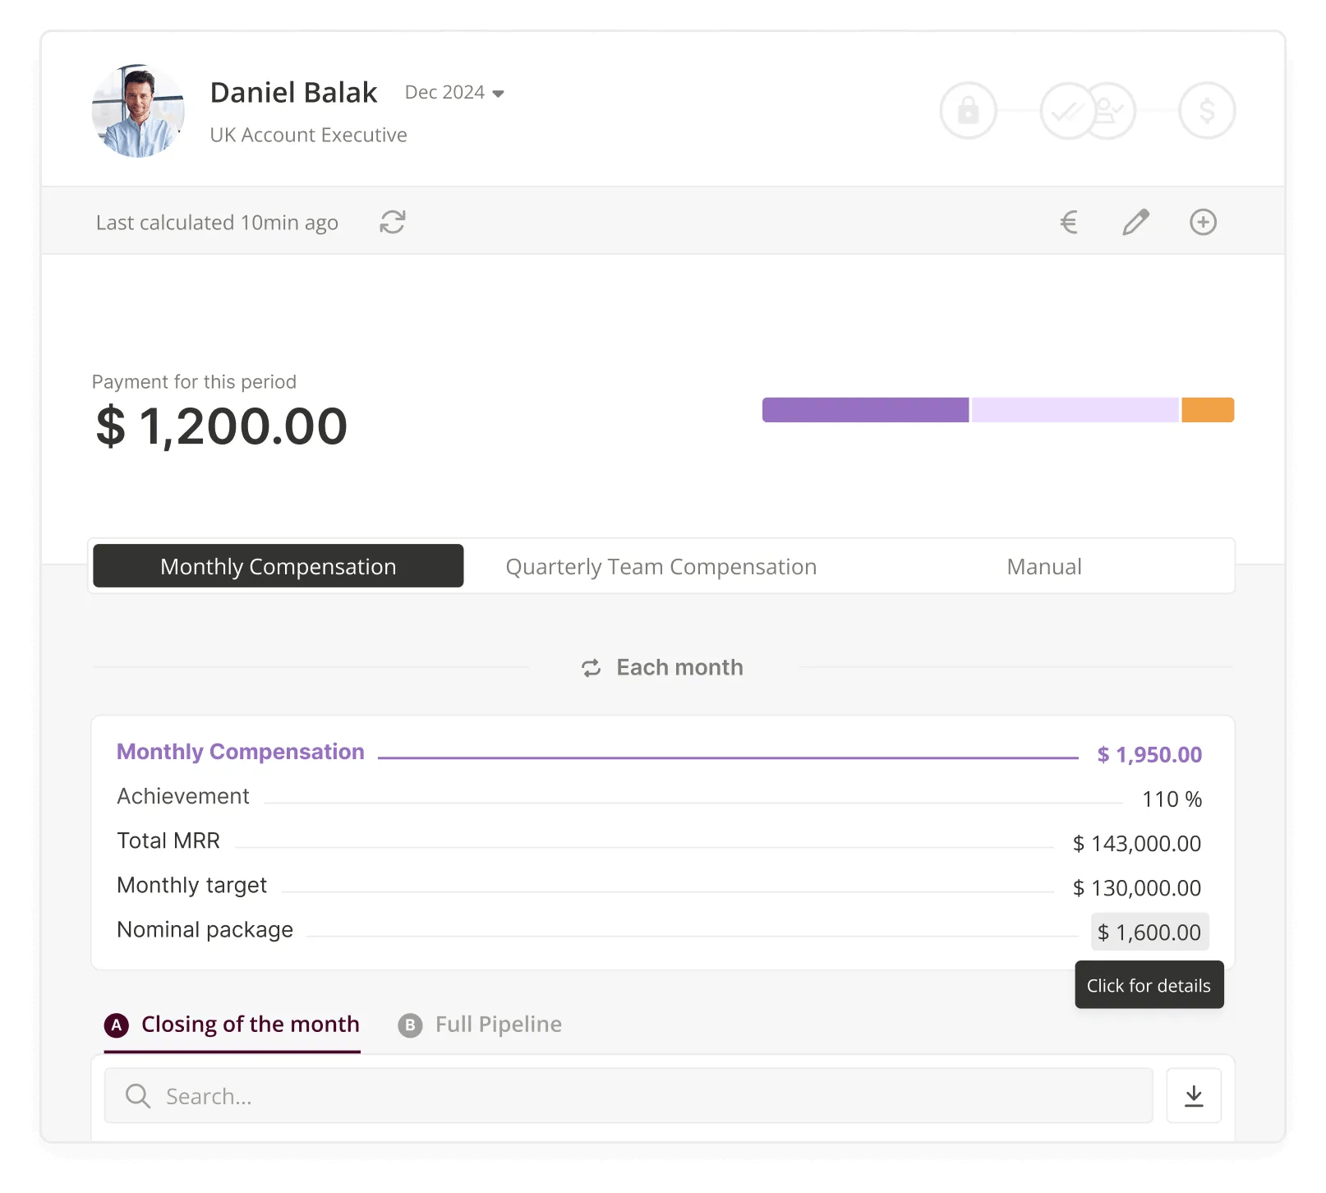Select the Monthly Compensation tab
1326x1193 pixels.
pyautogui.click(x=278, y=566)
